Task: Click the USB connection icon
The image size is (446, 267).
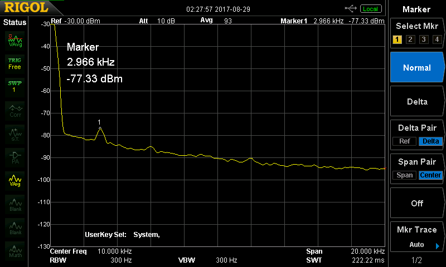Action: point(351,8)
